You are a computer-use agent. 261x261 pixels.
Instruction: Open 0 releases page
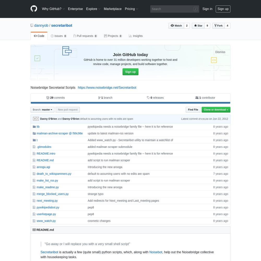click(155, 98)
